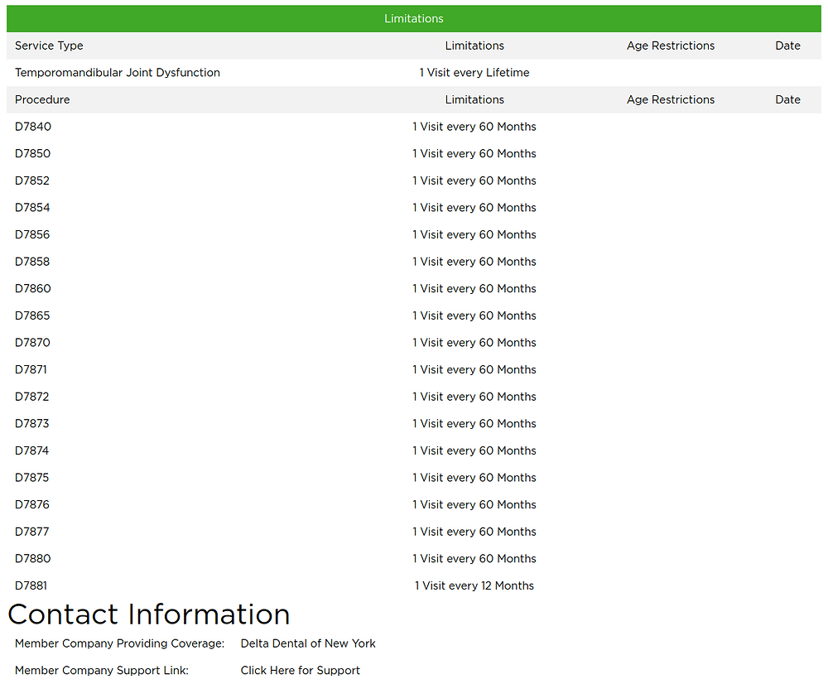Select procedure code D7860
The image size is (828, 684).
click(32, 288)
